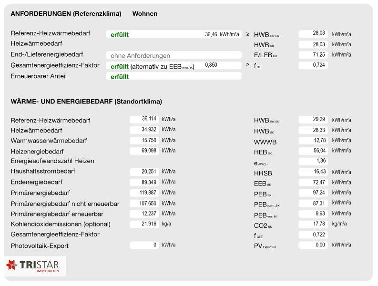
Task: Click the WÄRME- UND ENERGIEBEDARF heading
Action: (x=86, y=102)
